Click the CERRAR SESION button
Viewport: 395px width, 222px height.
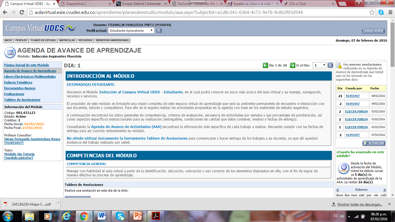(373, 31)
